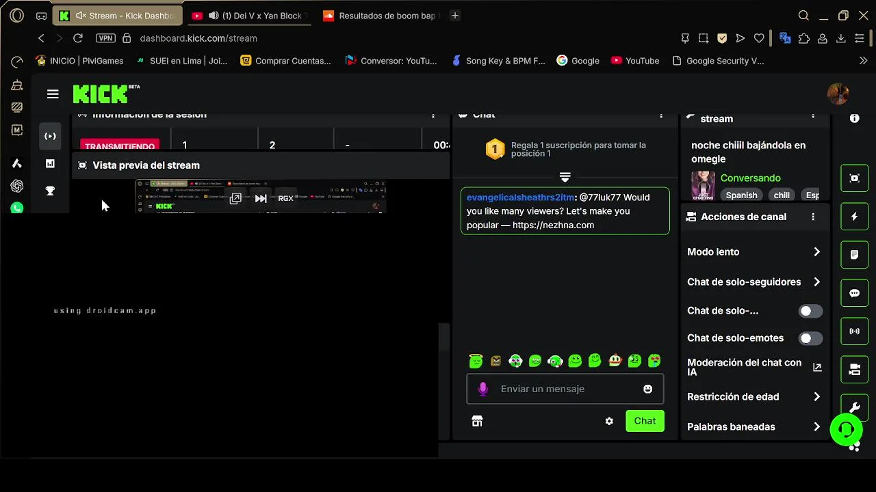876x492 pixels.
Task: Click the evangelicalsheathrs2itm username in chat
Action: (x=520, y=197)
